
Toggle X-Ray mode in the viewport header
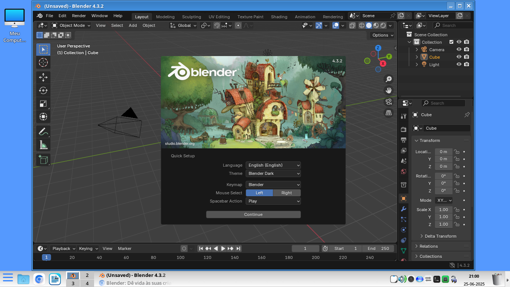pyautogui.click(x=352, y=25)
